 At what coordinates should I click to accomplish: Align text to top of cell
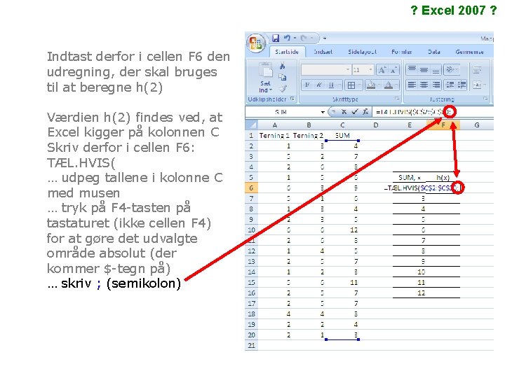[411, 69]
